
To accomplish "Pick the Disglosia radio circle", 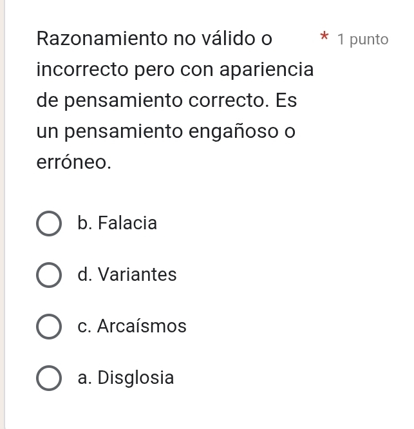I will tap(49, 377).
